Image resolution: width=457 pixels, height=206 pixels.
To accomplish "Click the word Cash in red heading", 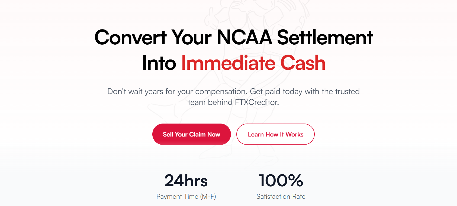I will (302, 63).
